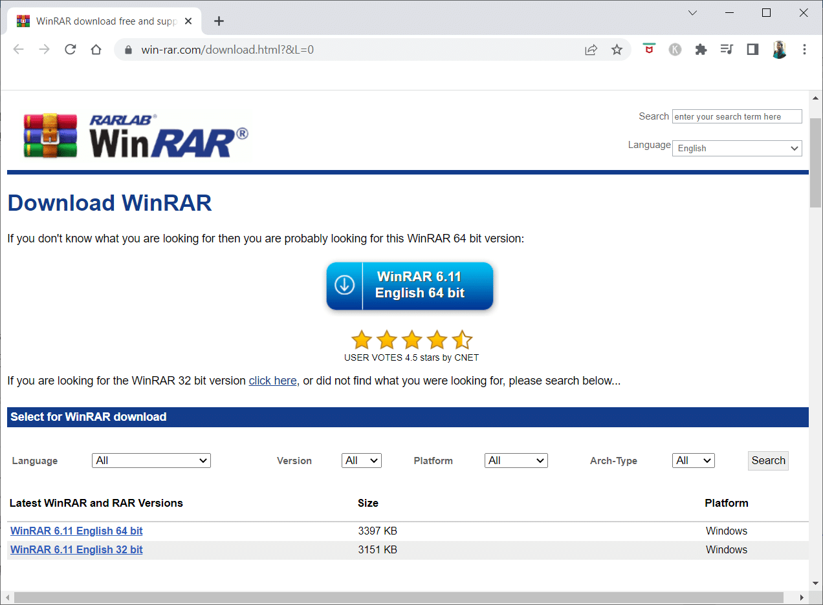Go back to the previous page
This screenshot has width=823, height=605.
19,50
